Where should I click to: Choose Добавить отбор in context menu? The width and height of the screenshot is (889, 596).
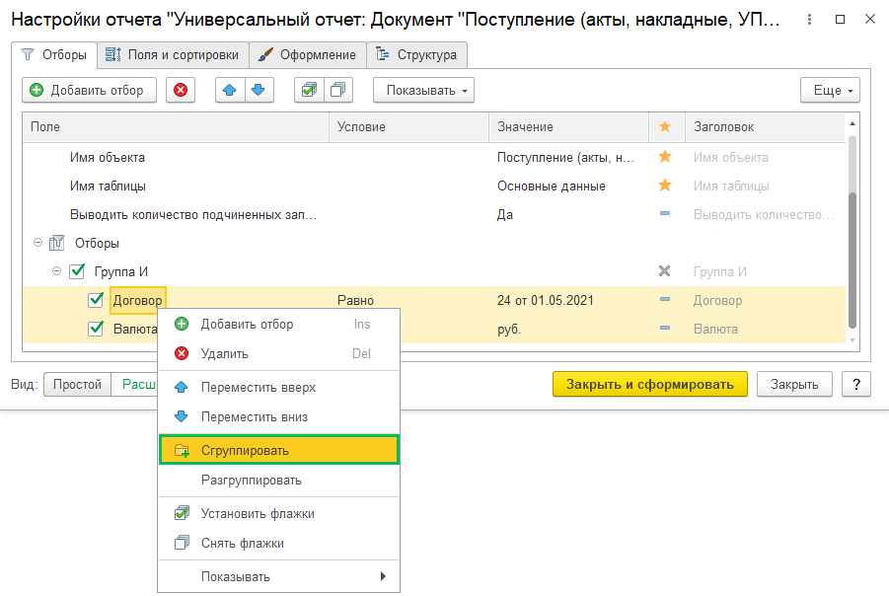pos(279,325)
